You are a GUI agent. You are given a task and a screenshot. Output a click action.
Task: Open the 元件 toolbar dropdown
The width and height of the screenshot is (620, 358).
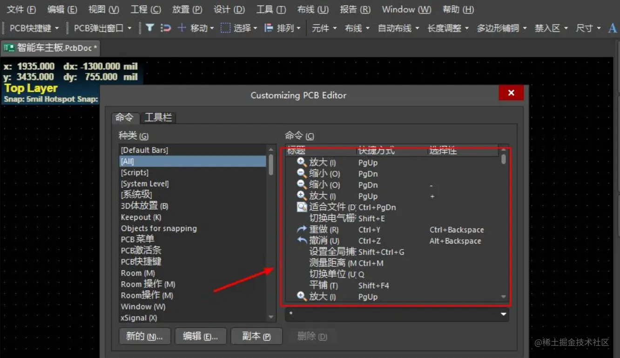(335, 28)
